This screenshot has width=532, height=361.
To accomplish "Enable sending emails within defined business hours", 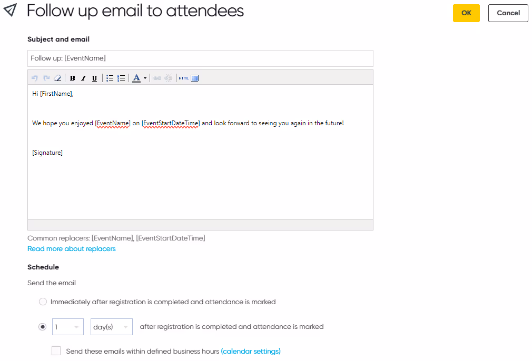I will [x=56, y=350].
